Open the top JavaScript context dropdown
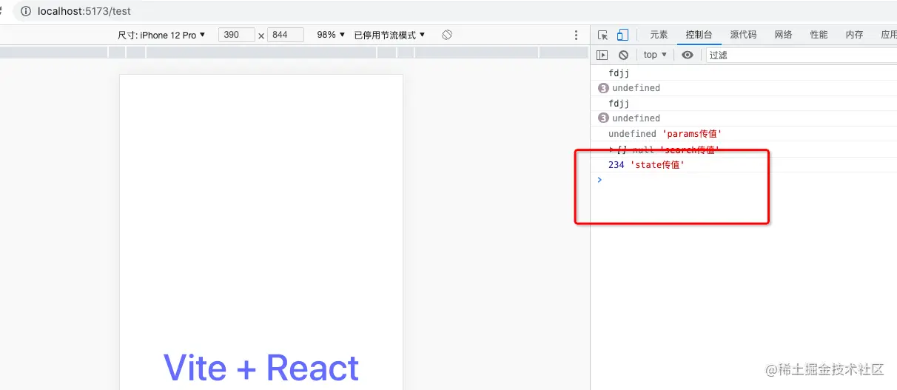897x390 pixels. (x=655, y=55)
